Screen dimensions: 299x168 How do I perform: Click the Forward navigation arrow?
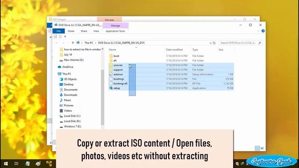point(63,43)
